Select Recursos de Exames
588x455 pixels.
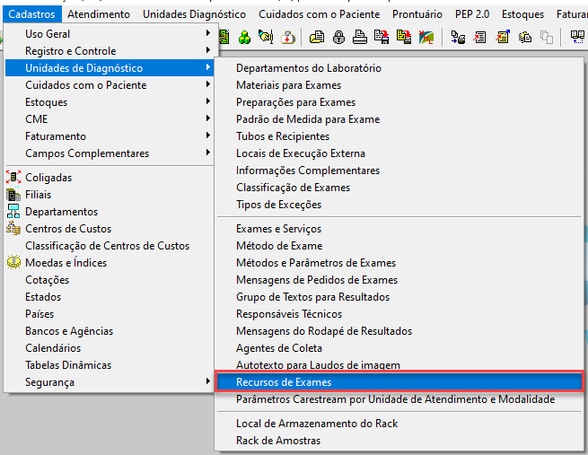[399, 382]
